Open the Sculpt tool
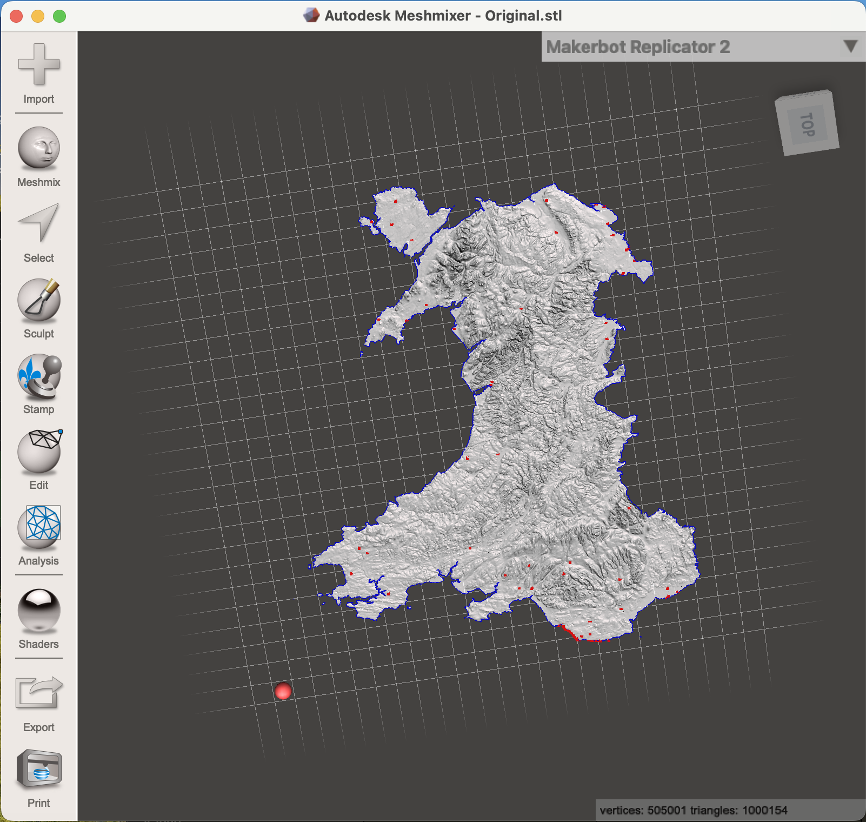 click(38, 309)
